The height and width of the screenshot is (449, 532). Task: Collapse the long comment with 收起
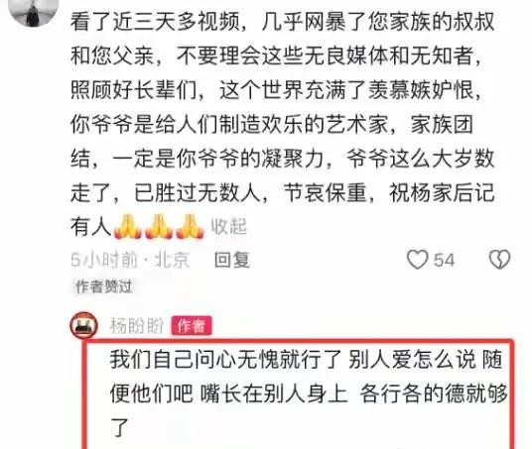pos(228,226)
